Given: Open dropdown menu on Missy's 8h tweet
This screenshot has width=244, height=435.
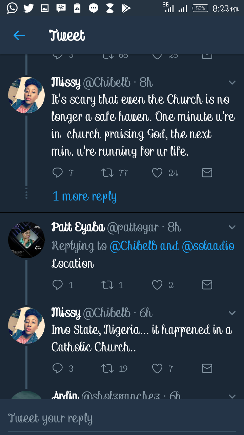Looking at the screenshot, I should pyautogui.click(x=232, y=83).
